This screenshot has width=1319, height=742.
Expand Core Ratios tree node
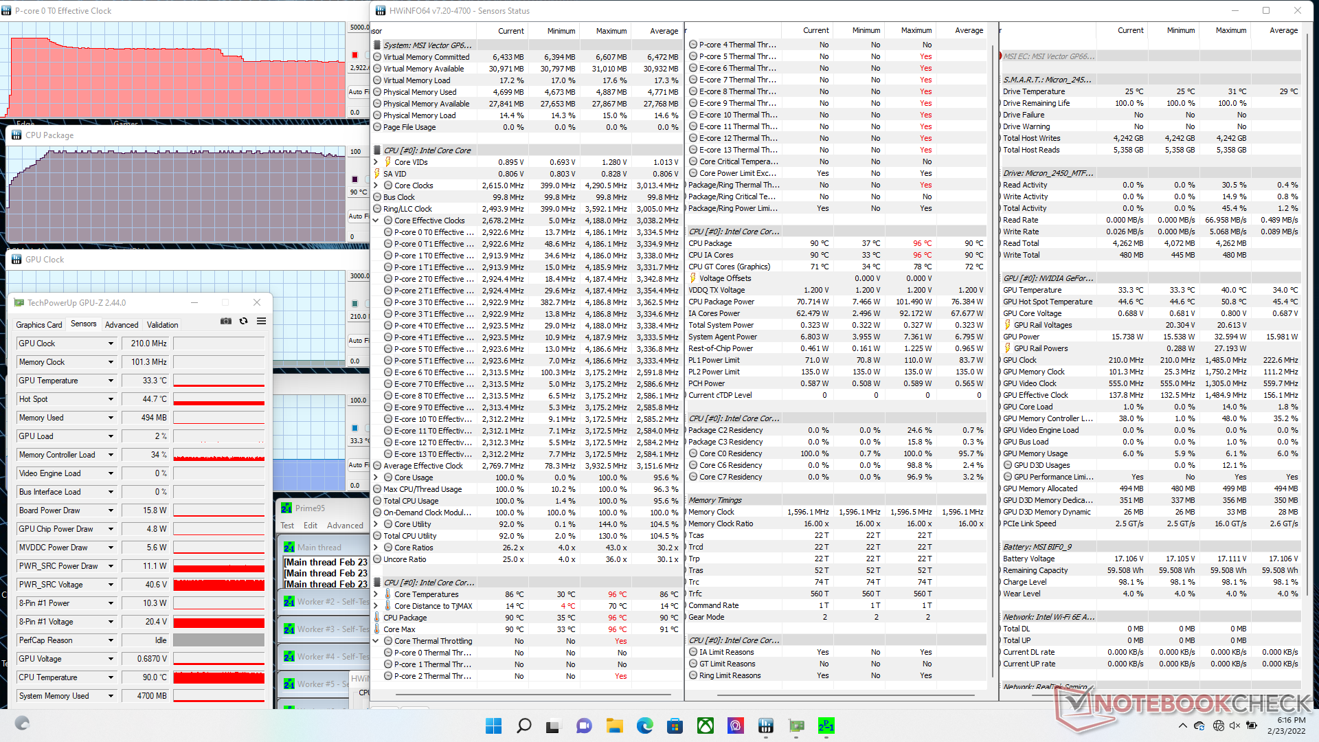click(x=376, y=548)
